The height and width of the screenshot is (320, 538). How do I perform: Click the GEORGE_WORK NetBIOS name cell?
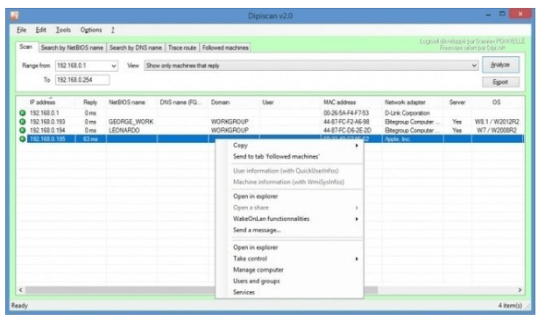[131, 122]
